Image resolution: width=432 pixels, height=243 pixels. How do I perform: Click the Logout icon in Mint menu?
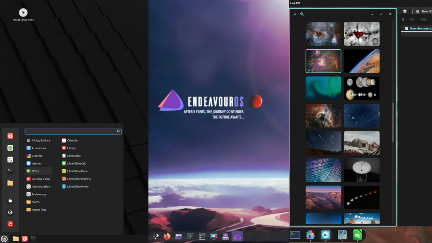pyautogui.click(x=10, y=212)
